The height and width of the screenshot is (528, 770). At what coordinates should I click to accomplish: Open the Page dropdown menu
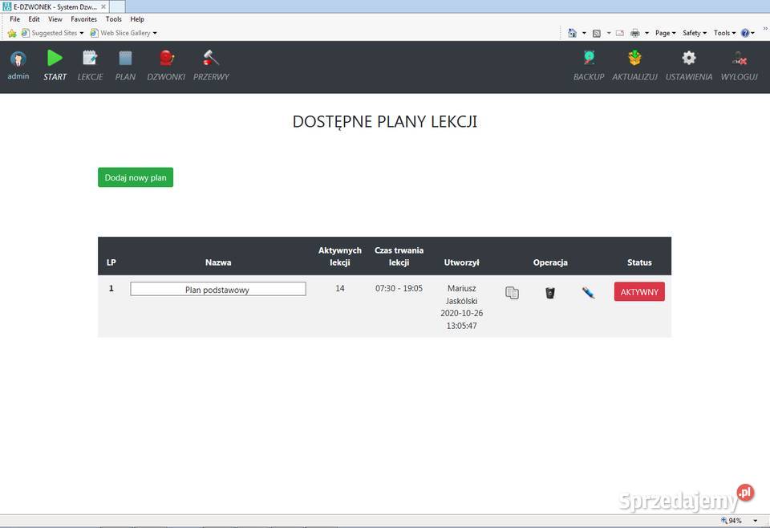tap(665, 33)
